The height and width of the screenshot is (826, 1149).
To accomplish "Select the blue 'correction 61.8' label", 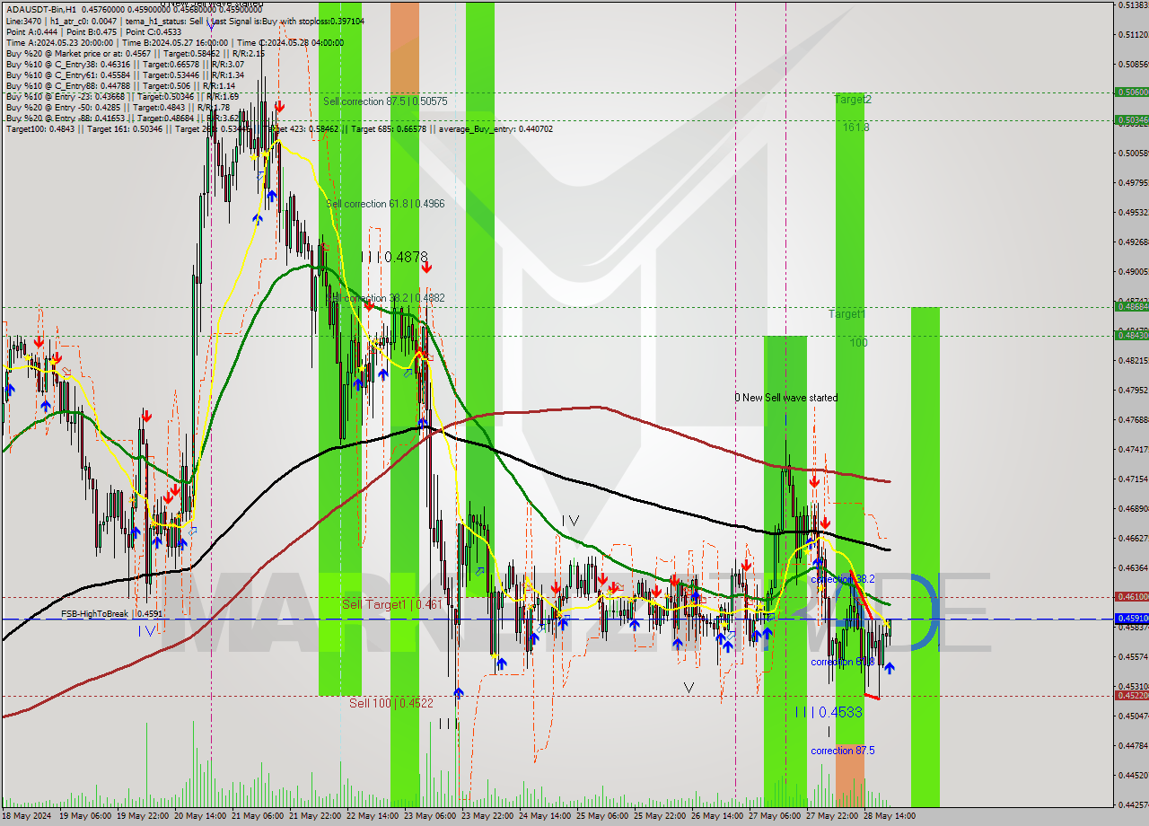I will (842, 662).
